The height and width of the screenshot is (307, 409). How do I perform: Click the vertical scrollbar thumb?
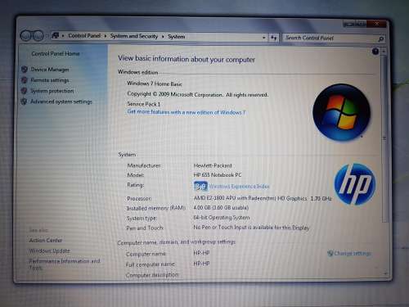384,138
